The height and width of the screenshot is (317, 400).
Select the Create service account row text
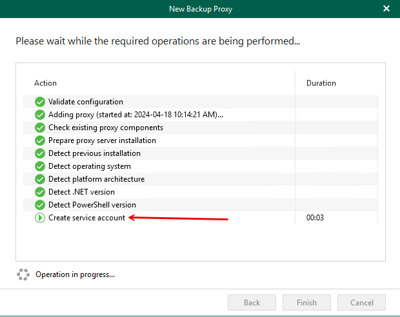[86, 218]
